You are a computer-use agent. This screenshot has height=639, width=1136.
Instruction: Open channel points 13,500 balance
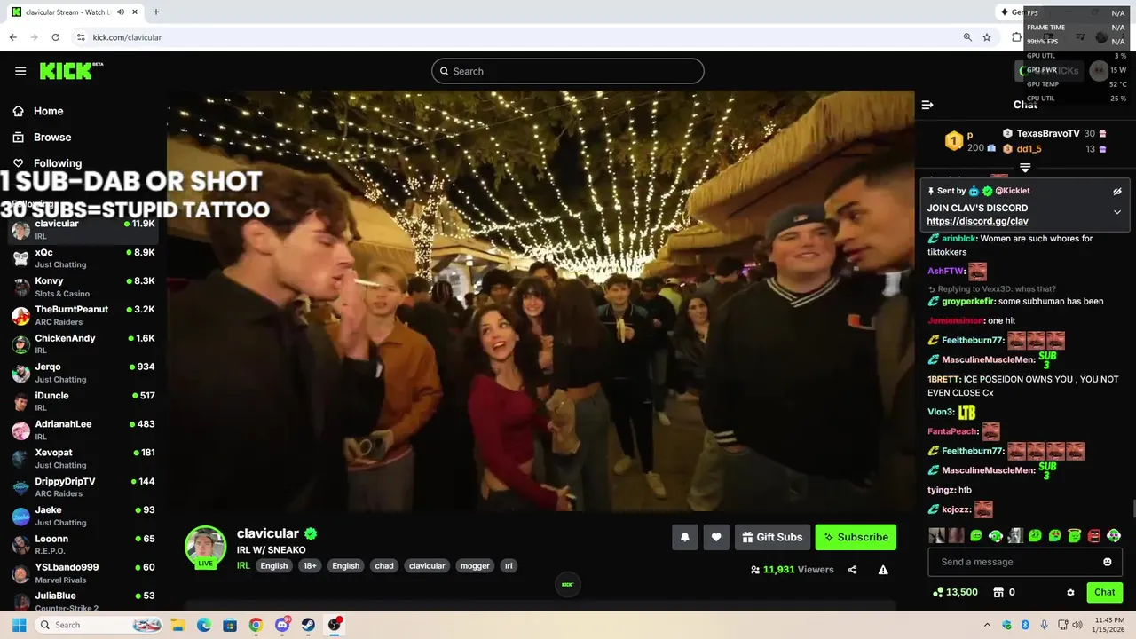coord(956,592)
